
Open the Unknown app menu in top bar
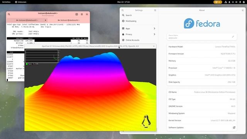click(x=20, y=2)
